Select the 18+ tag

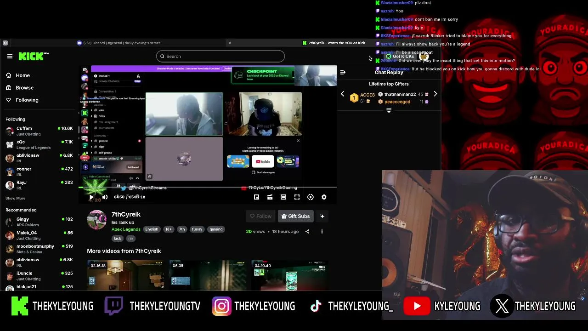(x=168, y=229)
